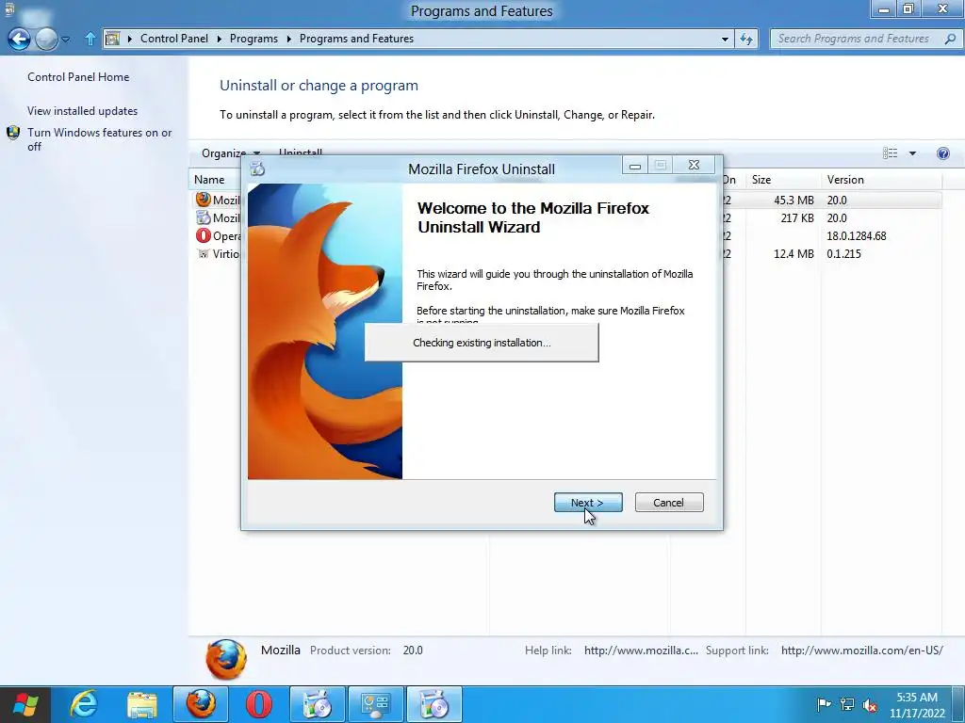Go up one level with the Up arrow
The width and height of the screenshot is (965, 723).
[x=90, y=39]
